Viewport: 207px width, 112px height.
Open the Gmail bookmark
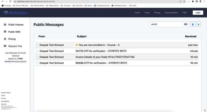134,6
